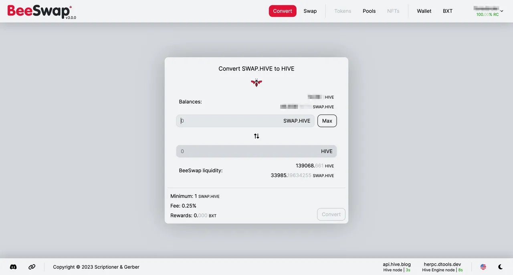Image resolution: width=513 pixels, height=275 pixels.
Task: Go to the Pools page
Action: click(x=369, y=11)
